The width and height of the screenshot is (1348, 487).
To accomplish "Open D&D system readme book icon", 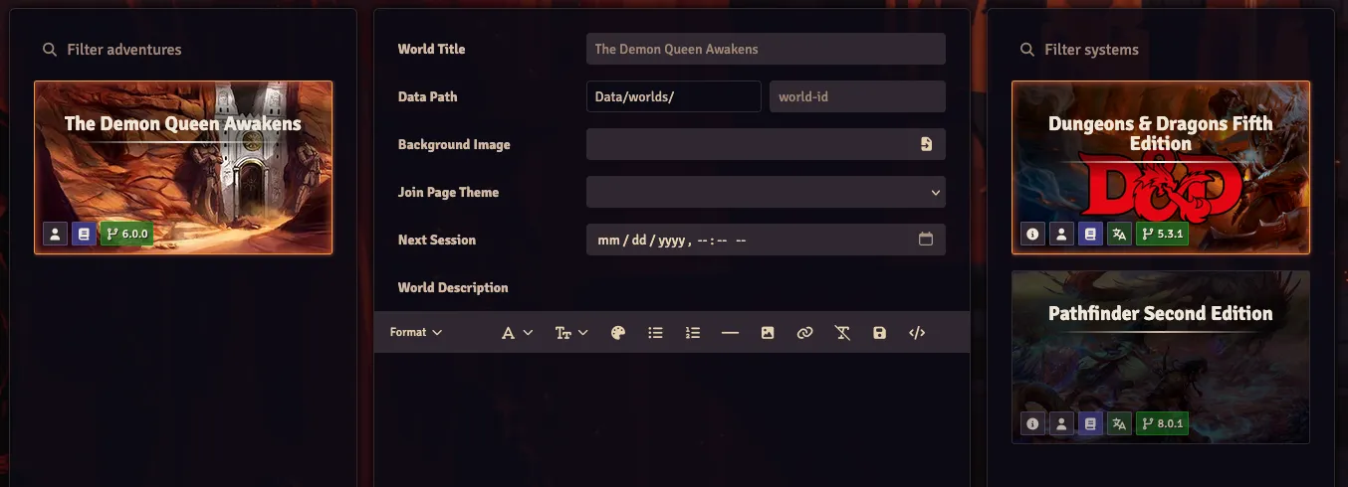I will [1090, 235].
